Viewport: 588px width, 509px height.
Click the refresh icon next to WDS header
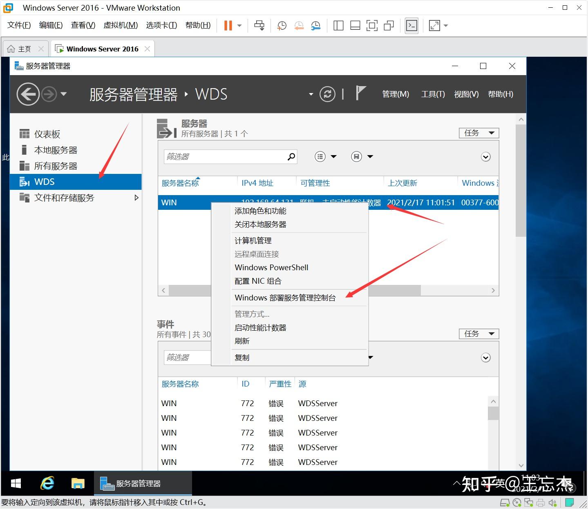327,94
